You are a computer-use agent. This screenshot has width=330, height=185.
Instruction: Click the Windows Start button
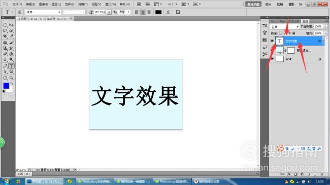click(6, 181)
